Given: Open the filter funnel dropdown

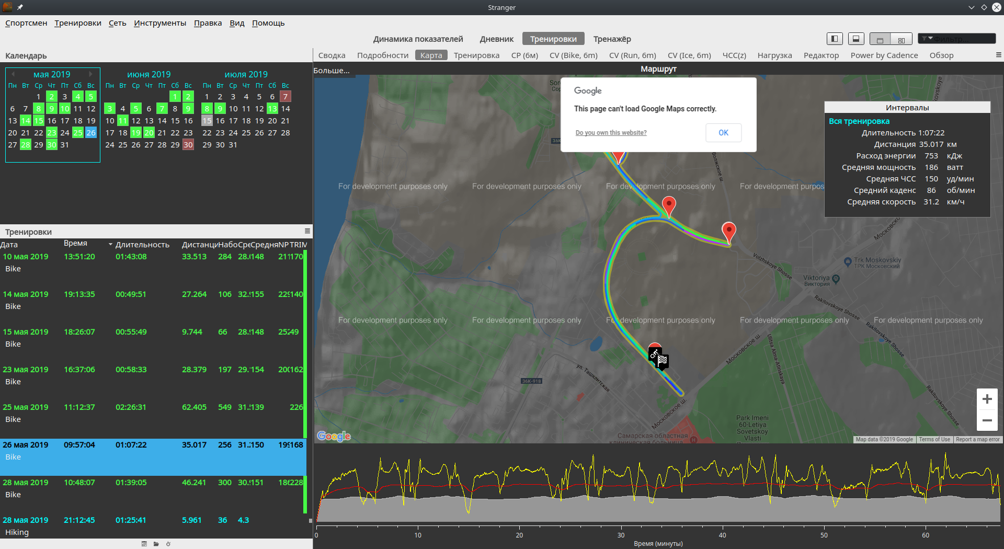Looking at the screenshot, I should [x=927, y=39].
